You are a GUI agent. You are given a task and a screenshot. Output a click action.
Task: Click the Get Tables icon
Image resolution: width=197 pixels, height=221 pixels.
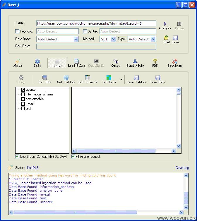click(x=66, y=78)
